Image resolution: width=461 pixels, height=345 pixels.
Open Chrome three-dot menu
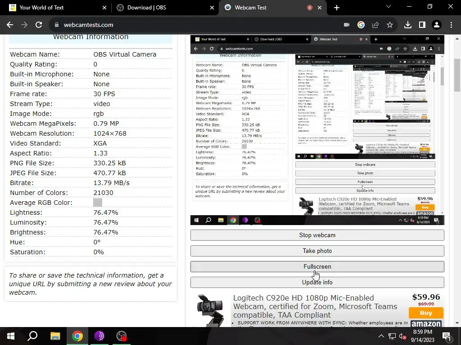(x=451, y=25)
